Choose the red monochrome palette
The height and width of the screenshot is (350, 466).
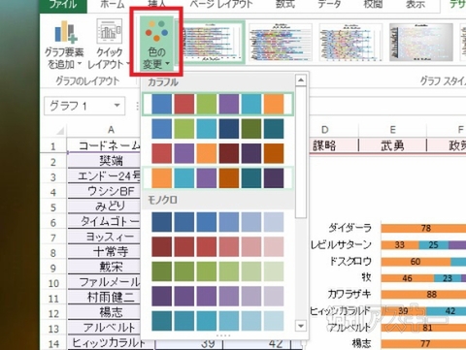pos(217,246)
